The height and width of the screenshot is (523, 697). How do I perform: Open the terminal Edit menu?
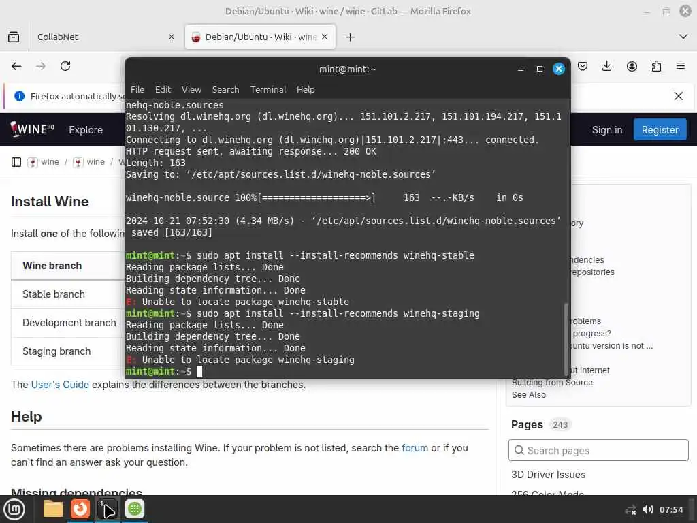tap(163, 89)
